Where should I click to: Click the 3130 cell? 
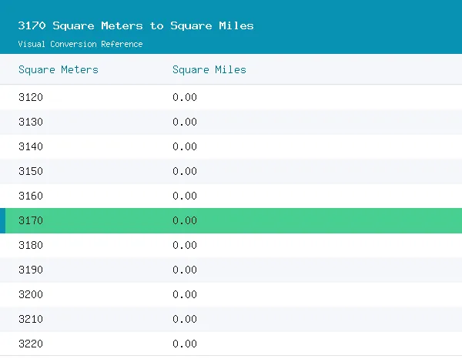(x=31, y=122)
